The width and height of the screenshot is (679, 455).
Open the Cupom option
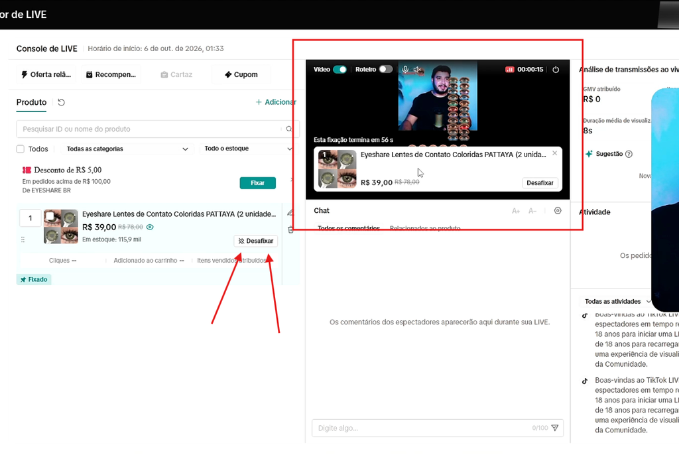click(x=241, y=74)
